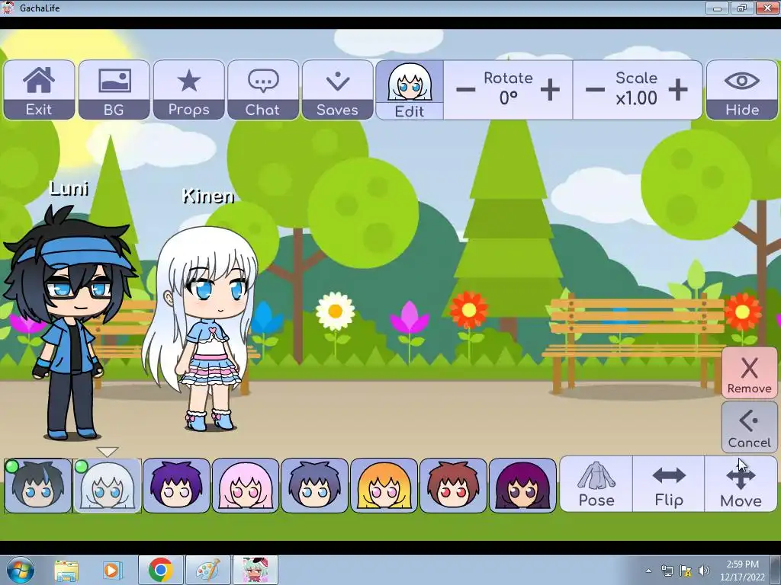781x585 pixels.
Task: Toggle the green active dot on the Kinen slot
Action: coord(81,467)
